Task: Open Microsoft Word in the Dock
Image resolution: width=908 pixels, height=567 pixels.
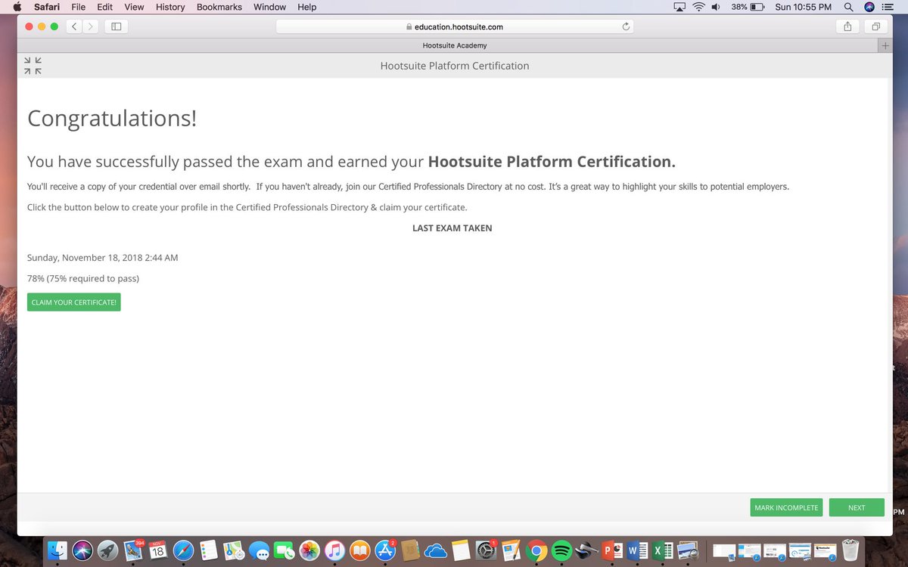Action: [x=637, y=550]
